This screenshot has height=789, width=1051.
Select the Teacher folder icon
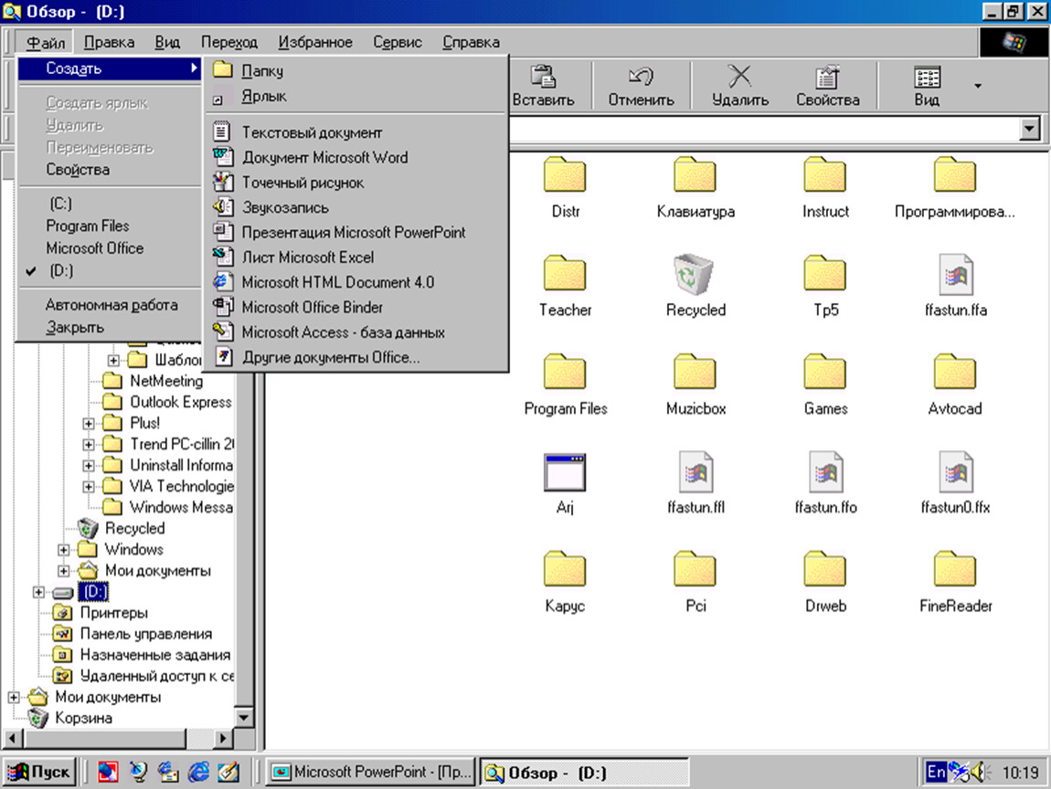coord(565,273)
